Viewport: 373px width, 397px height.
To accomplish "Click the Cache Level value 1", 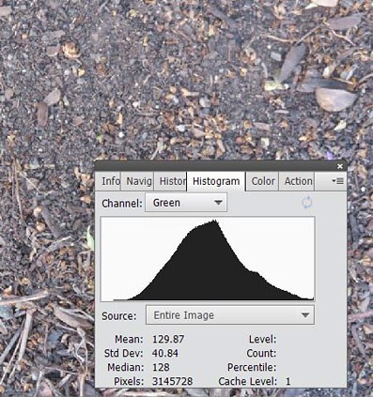I will 288,381.
